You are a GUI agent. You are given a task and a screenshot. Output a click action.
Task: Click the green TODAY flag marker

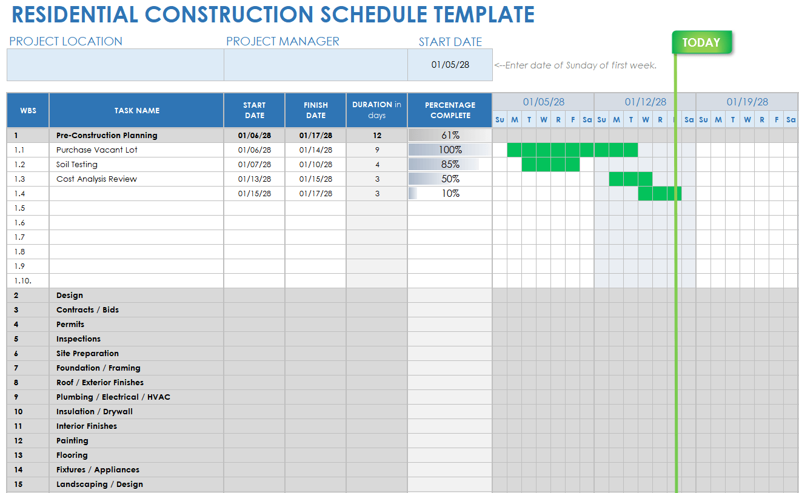701,42
